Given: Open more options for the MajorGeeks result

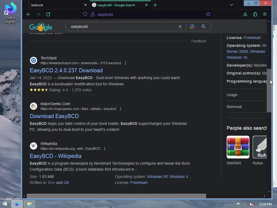Looking at the screenshot, I should coord(120,109).
